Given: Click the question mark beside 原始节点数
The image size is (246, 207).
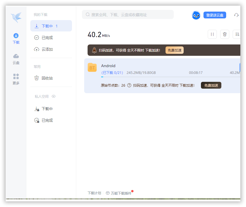Looking at the screenshot, I should click(129, 86).
